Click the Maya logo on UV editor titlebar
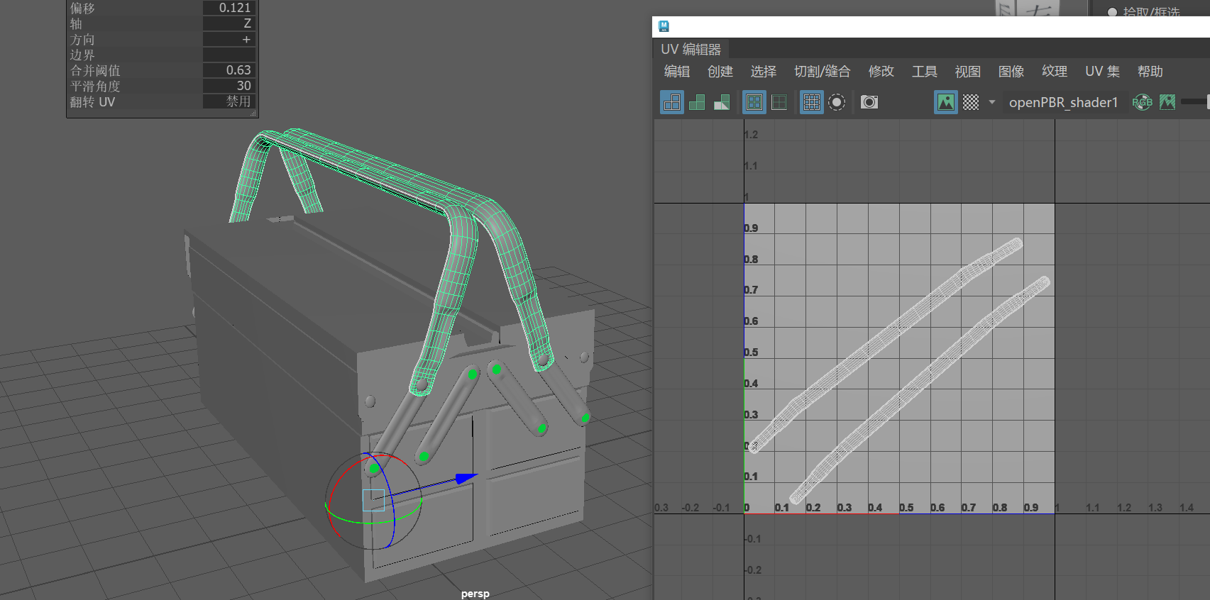This screenshot has width=1210, height=600. pos(664,26)
